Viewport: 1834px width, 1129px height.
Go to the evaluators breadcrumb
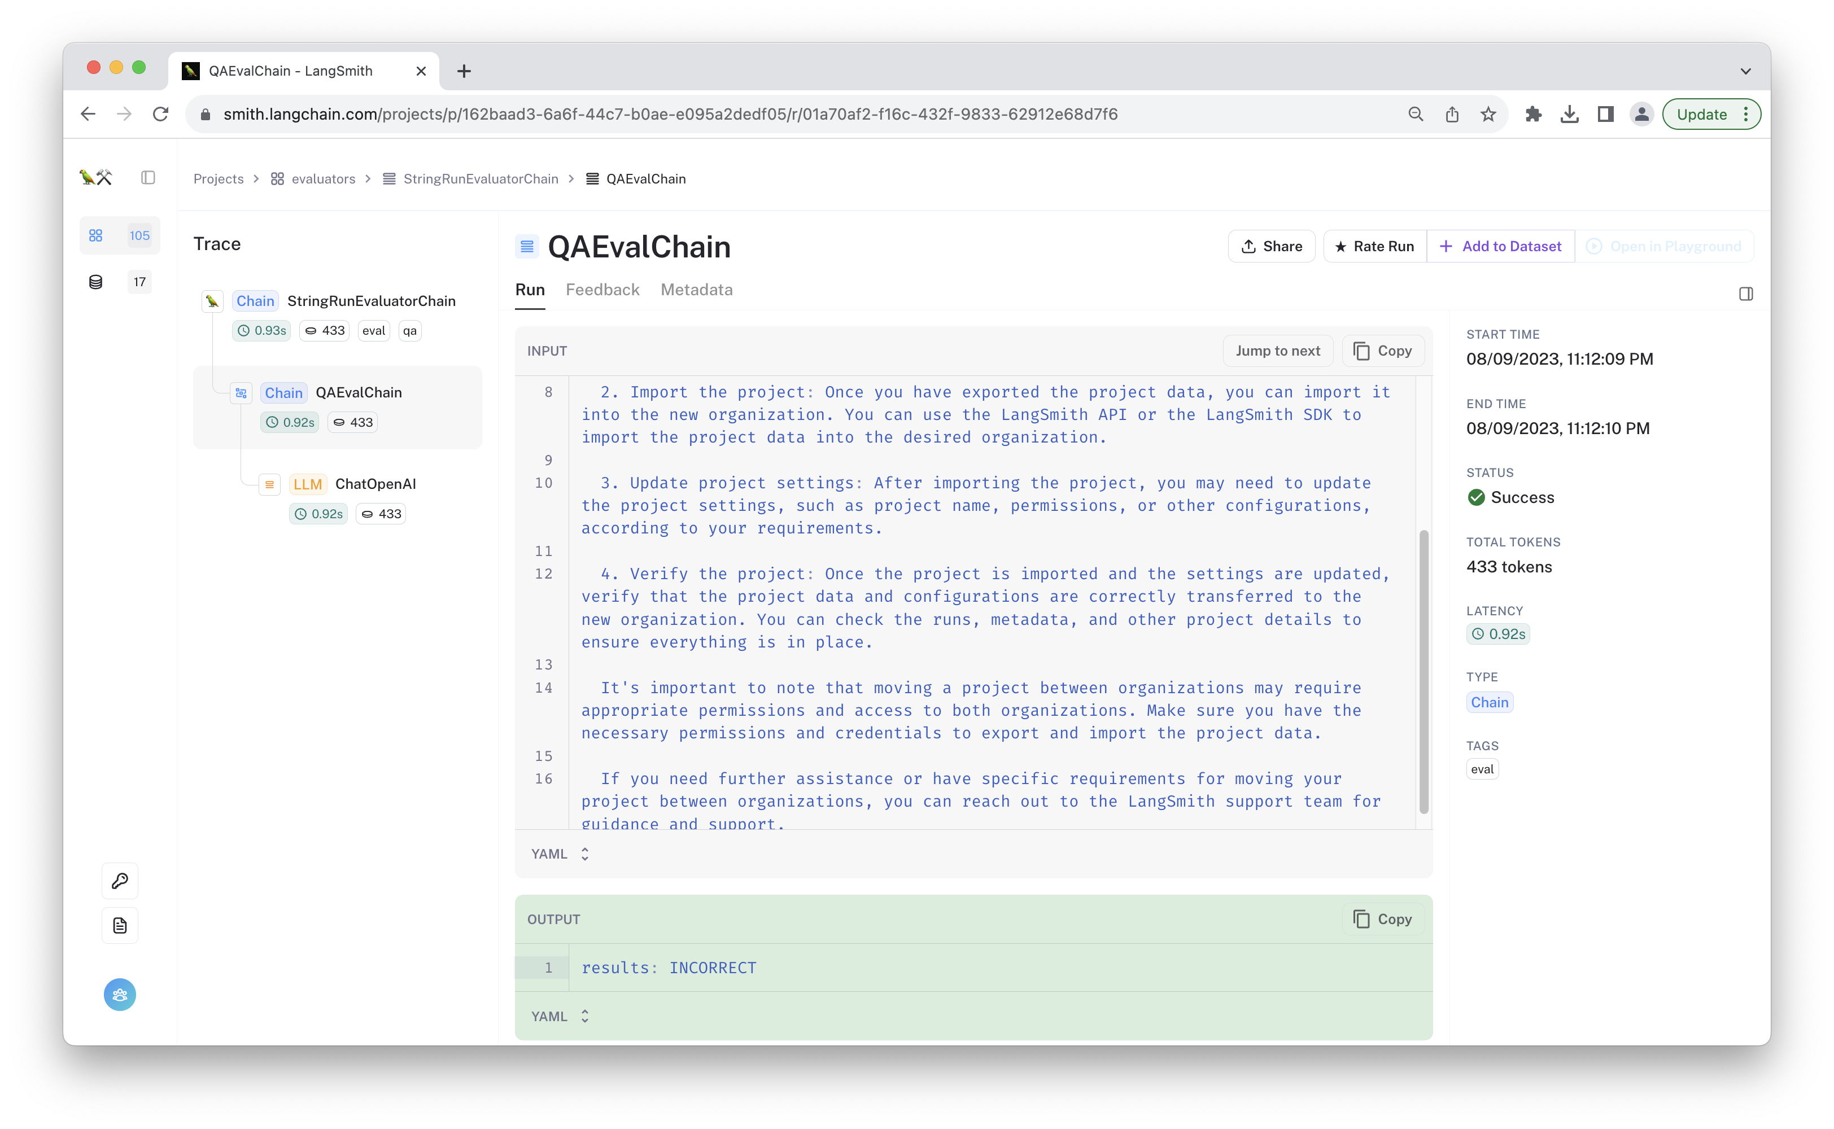(313, 179)
